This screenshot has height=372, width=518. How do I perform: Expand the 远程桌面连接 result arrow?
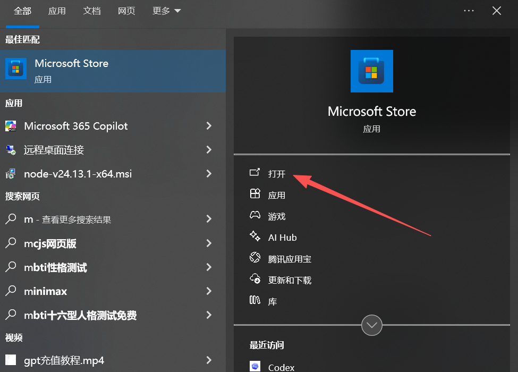pyautogui.click(x=209, y=150)
